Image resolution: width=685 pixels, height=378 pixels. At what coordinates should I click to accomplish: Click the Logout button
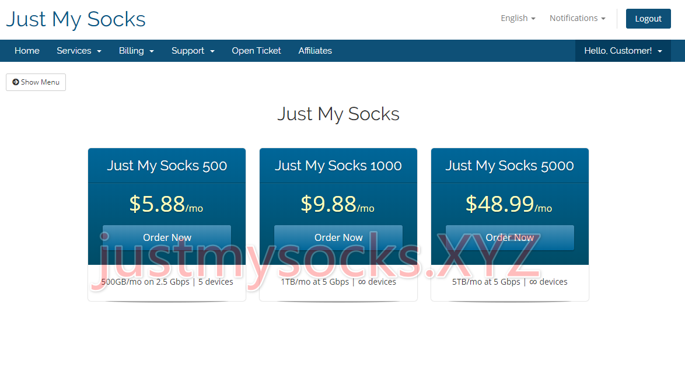click(648, 19)
